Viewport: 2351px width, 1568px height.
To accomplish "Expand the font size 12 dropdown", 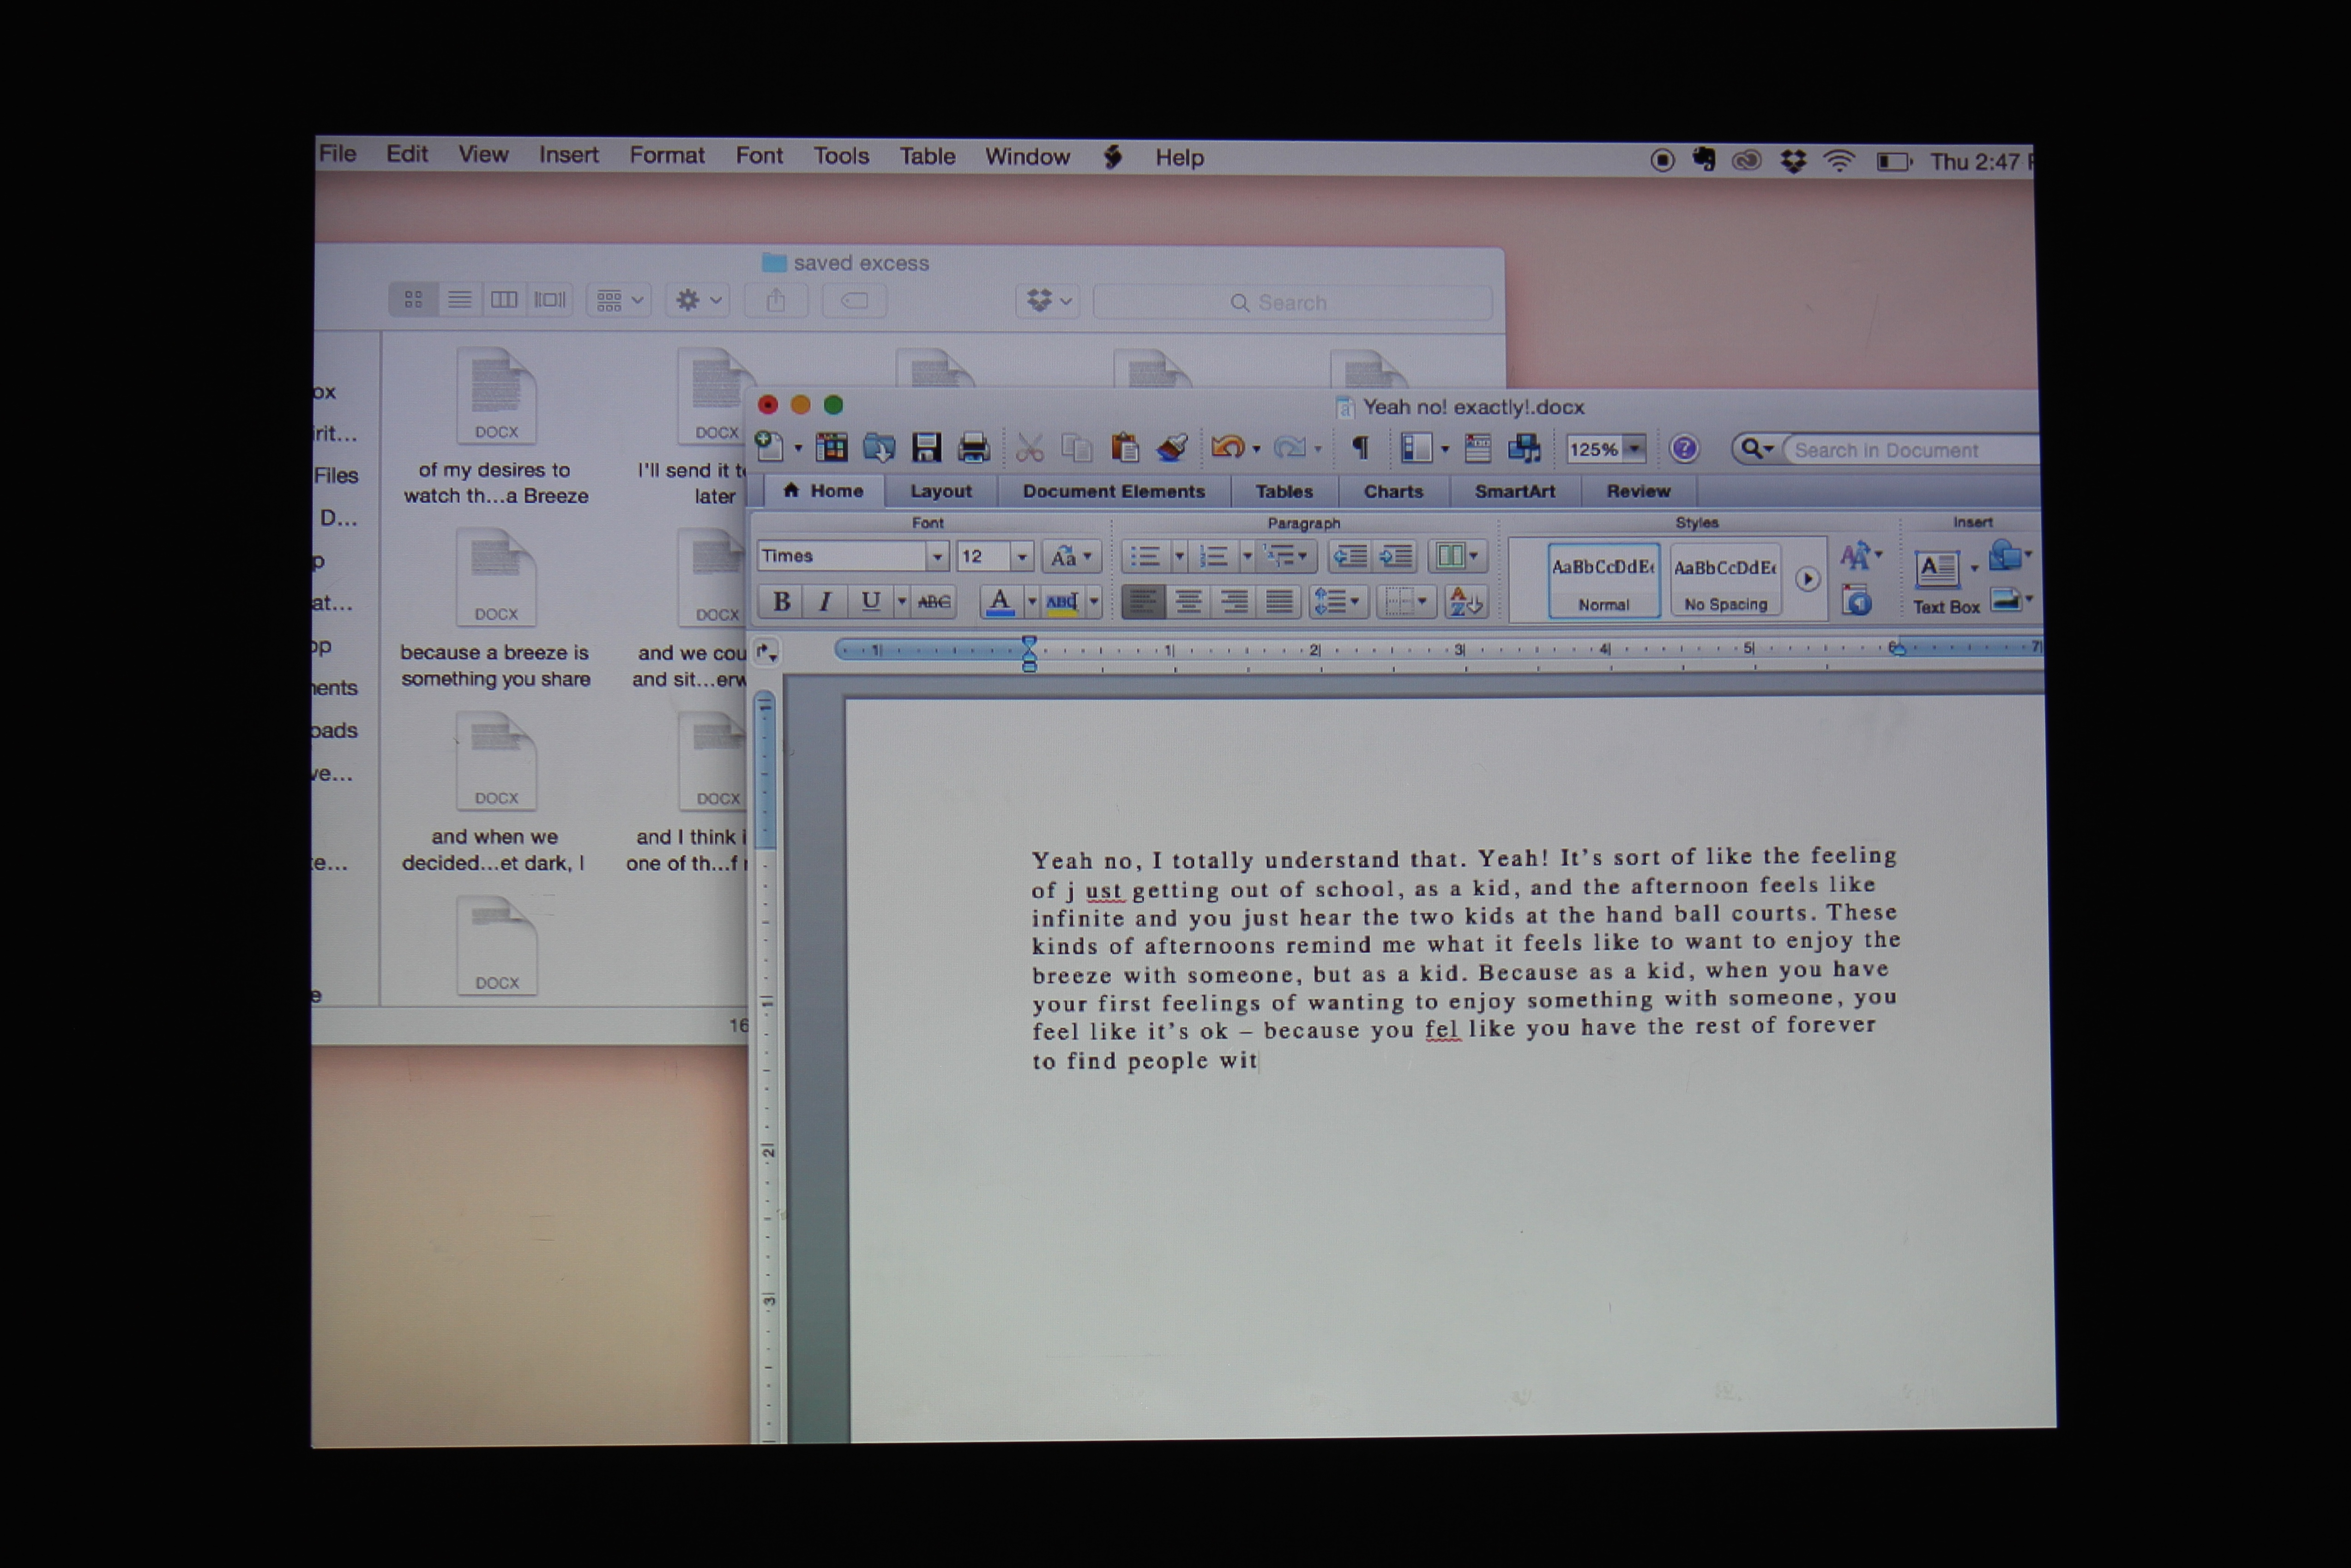I will click(1022, 556).
